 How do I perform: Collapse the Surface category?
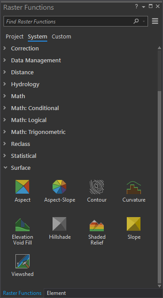5,168
